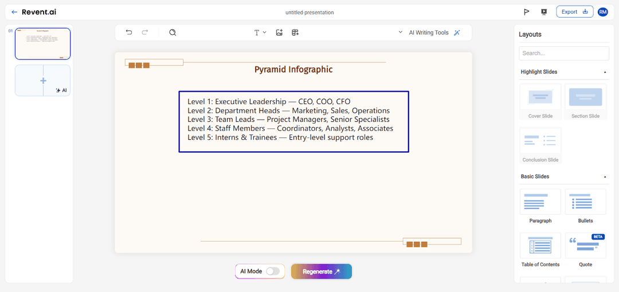This screenshot has width=619, height=292.
Task: Click the back arrow beside Revent.ai
Action: [14, 12]
